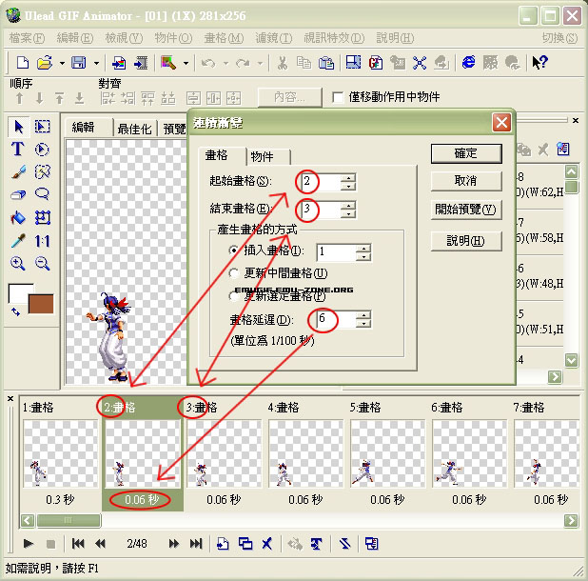Viewport: 588px width, 581px height.
Task: Click the brown background color swatch
Action: 41,304
